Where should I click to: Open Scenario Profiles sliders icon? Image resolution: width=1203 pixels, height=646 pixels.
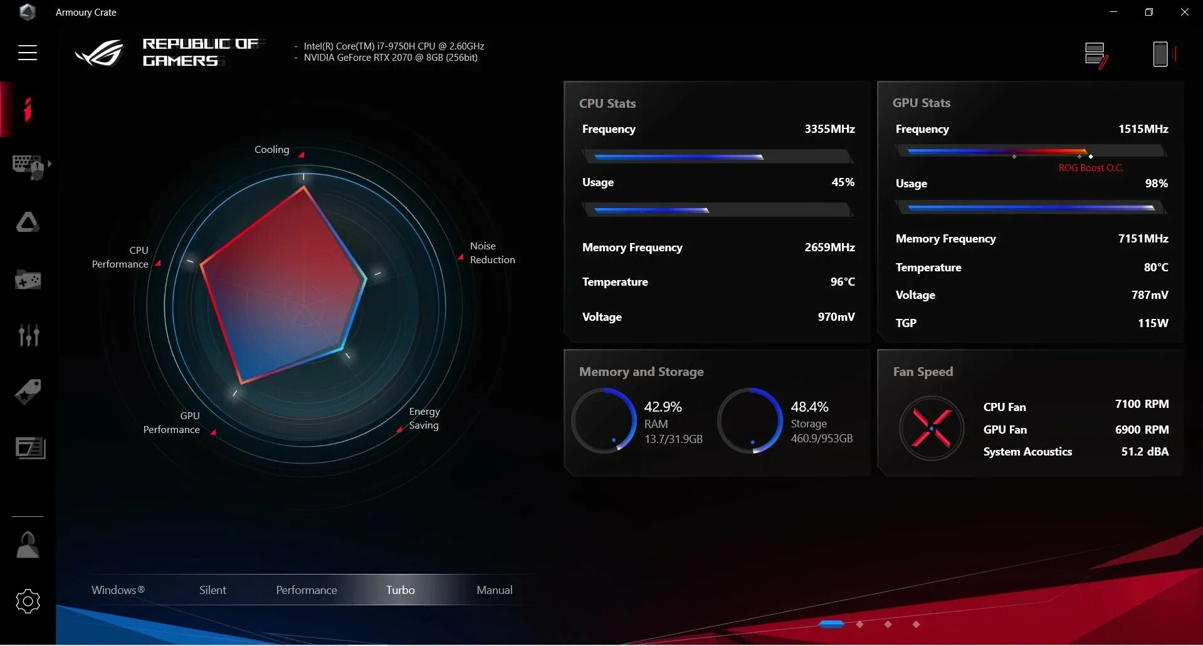(28, 335)
